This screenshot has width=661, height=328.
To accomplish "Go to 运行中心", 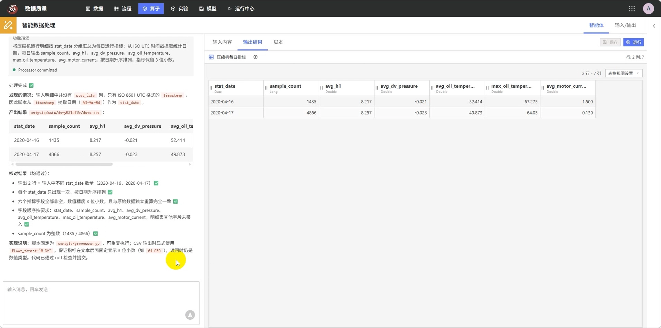I will [241, 9].
